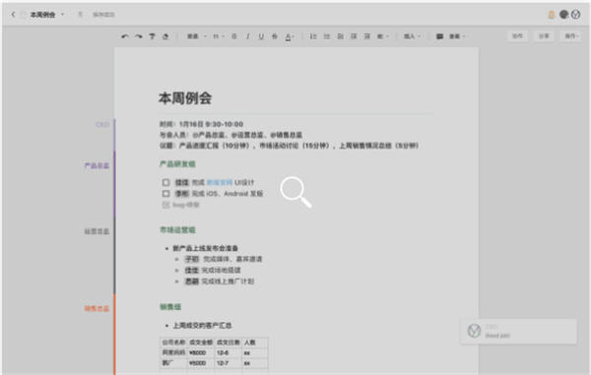Click the back arrow beside the document title
Screen dimensions: 591x375
[13, 15]
